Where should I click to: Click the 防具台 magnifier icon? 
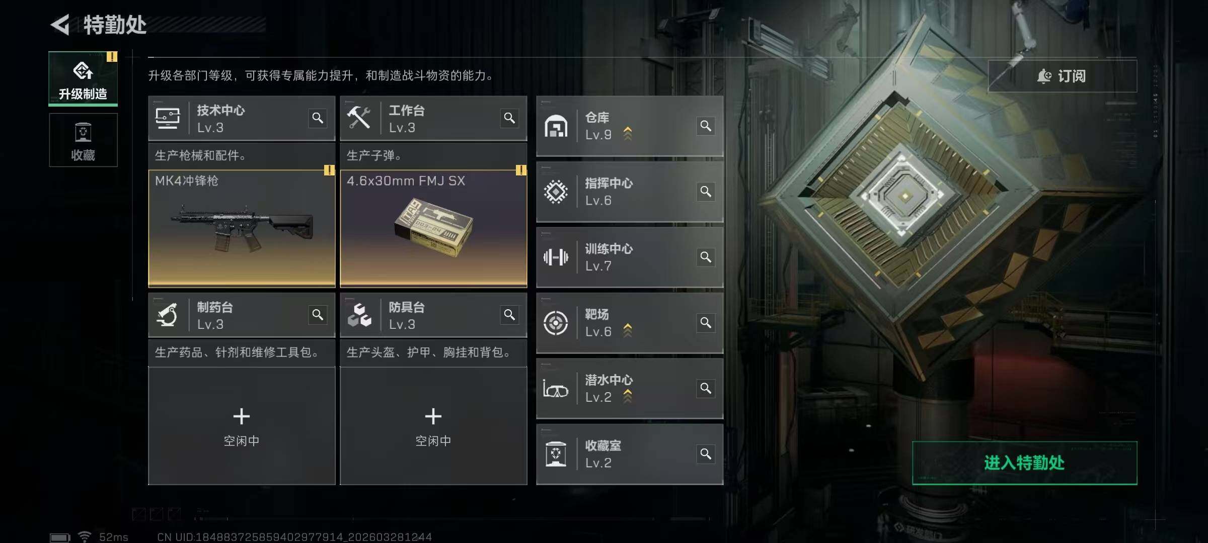(x=509, y=315)
